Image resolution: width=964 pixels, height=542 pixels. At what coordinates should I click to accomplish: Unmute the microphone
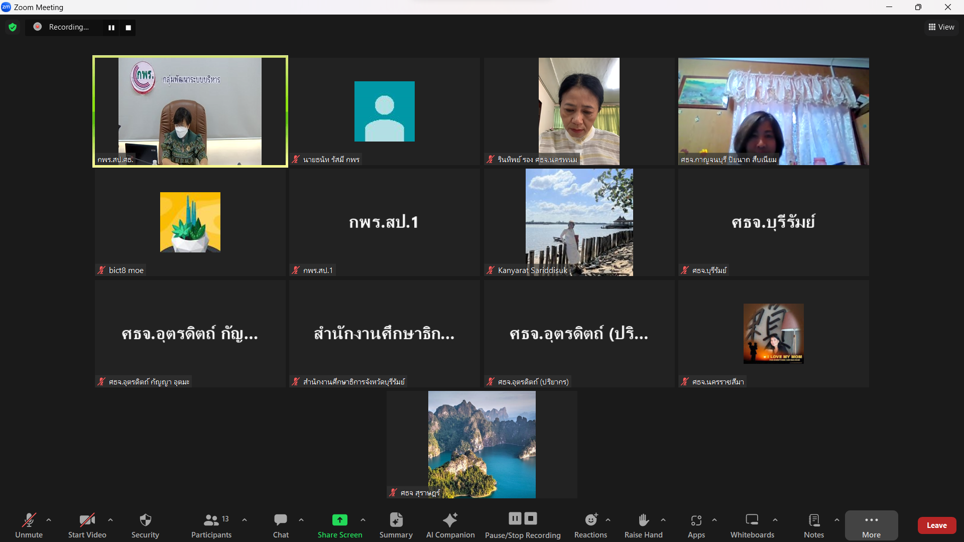pyautogui.click(x=29, y=525)
